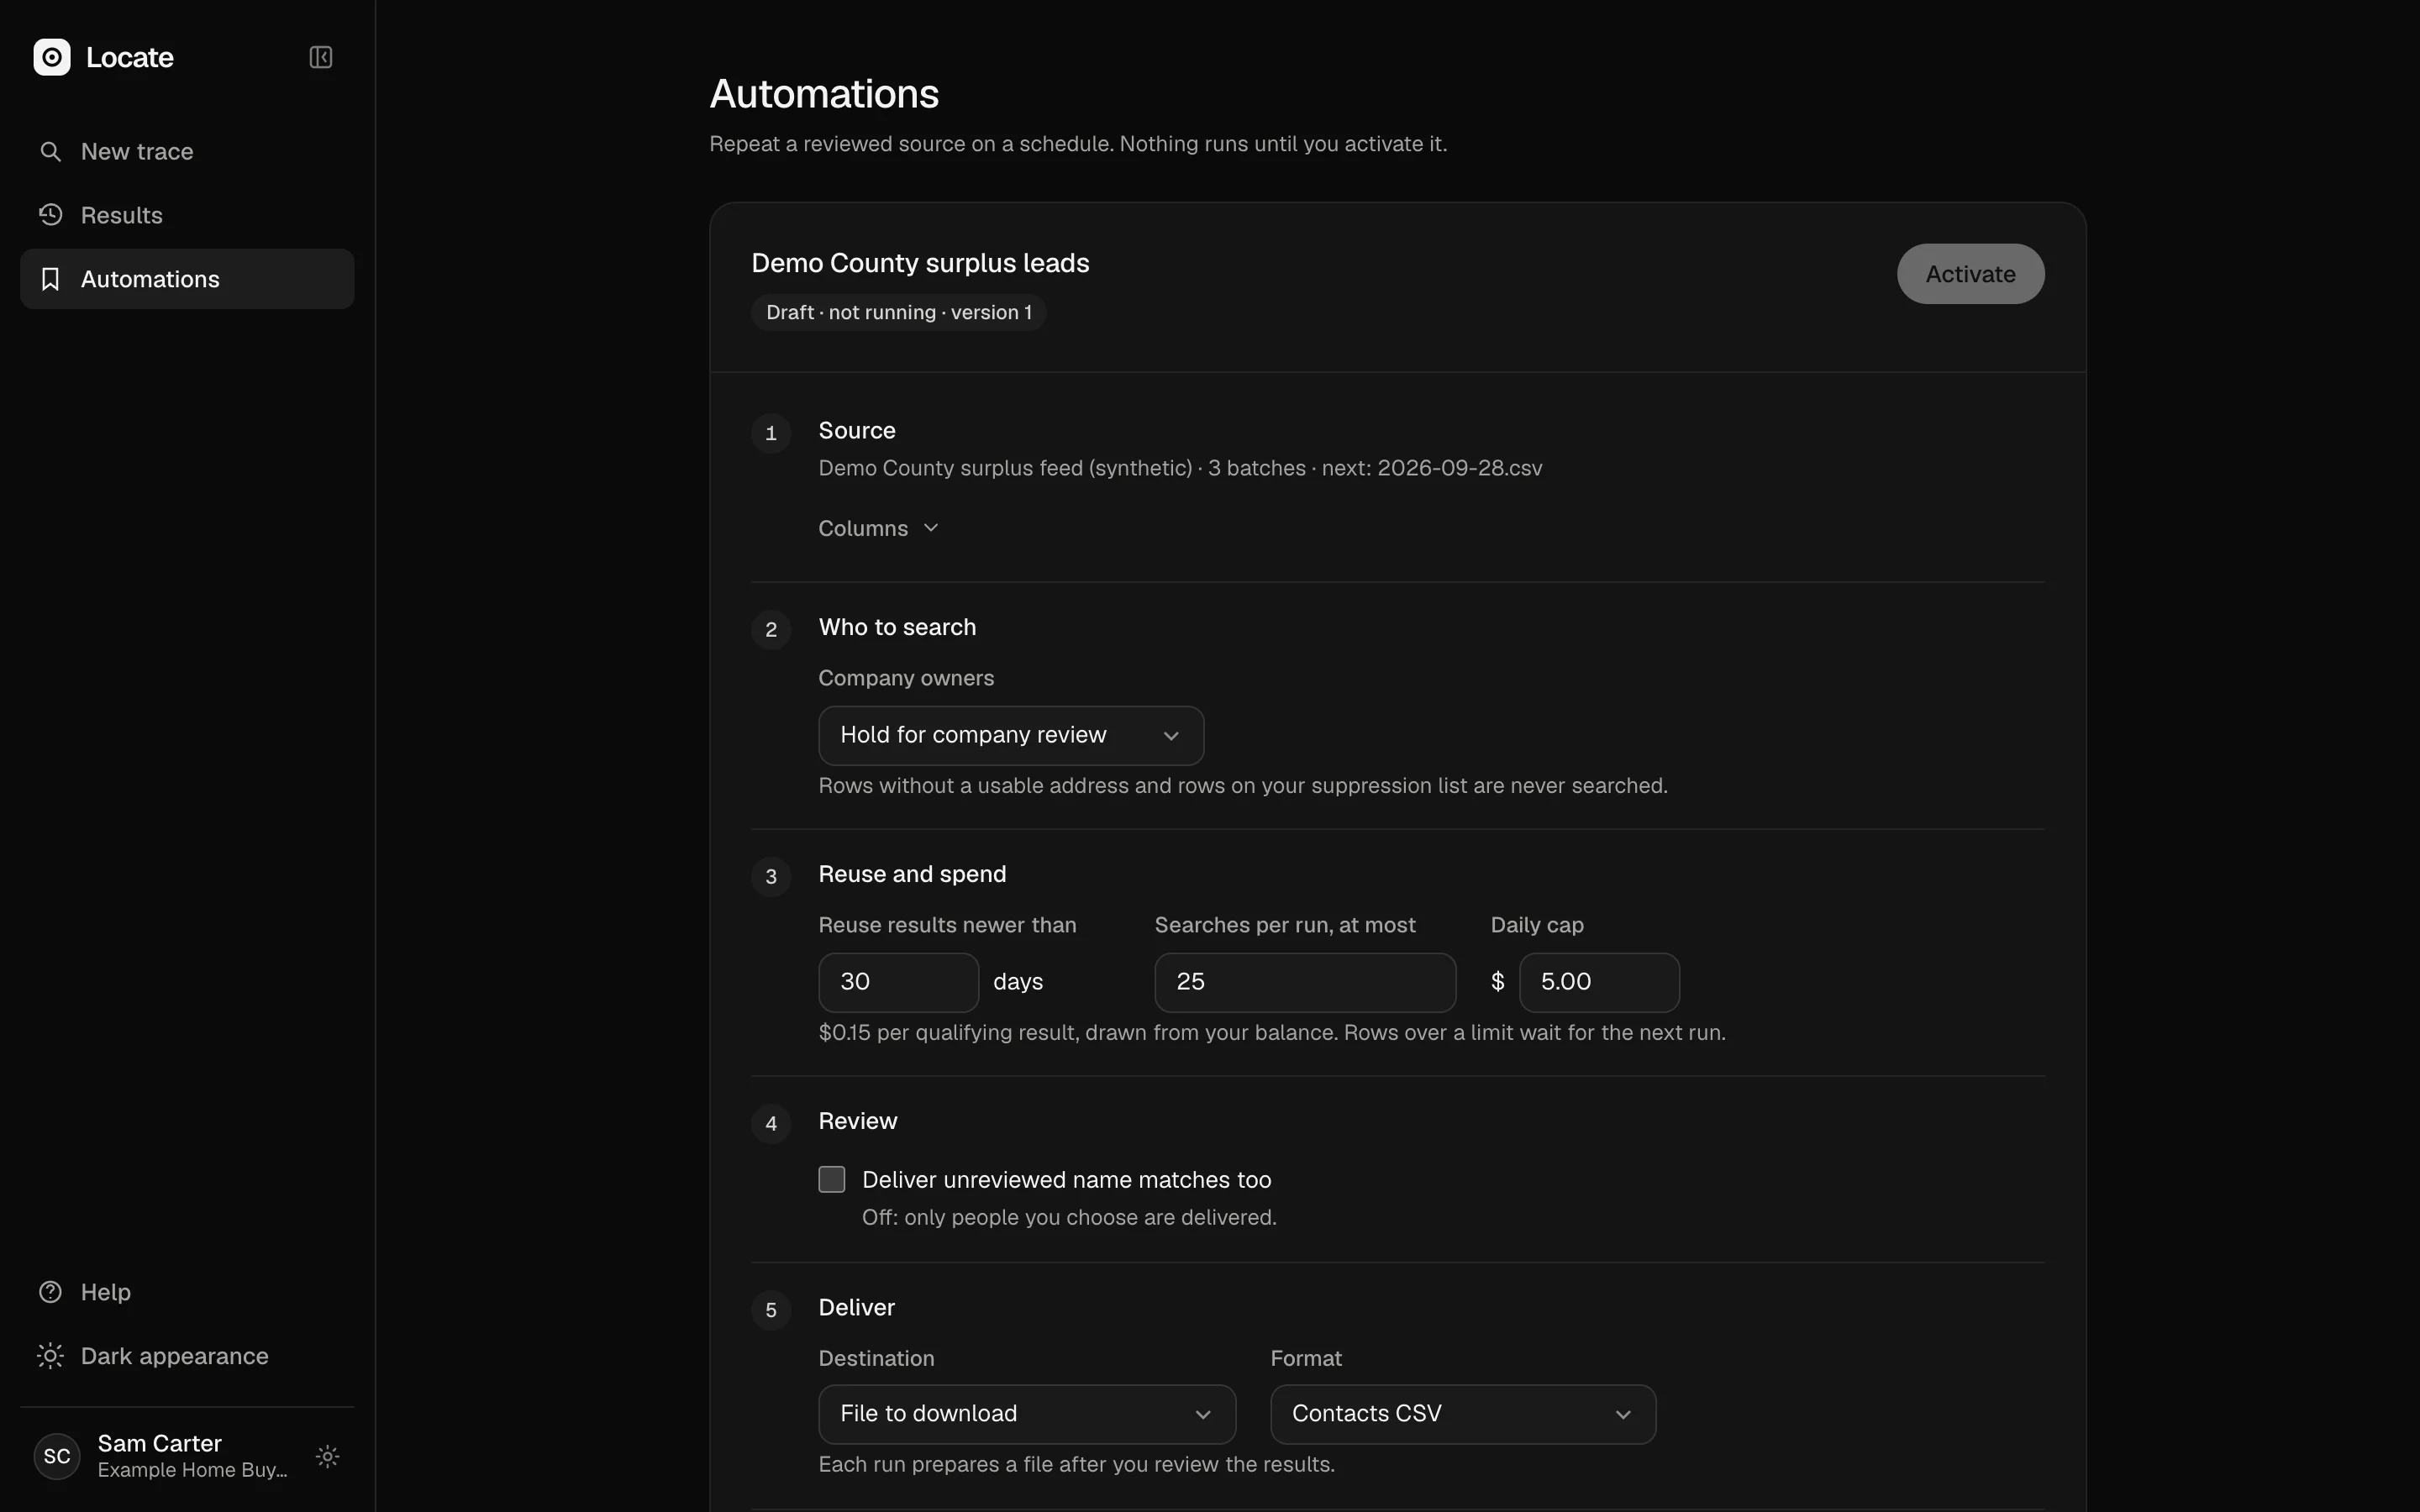Click the $0.15 per qualifying result note
The width and height of the screenshot is (2420, 1512).
point(1272,1032)
